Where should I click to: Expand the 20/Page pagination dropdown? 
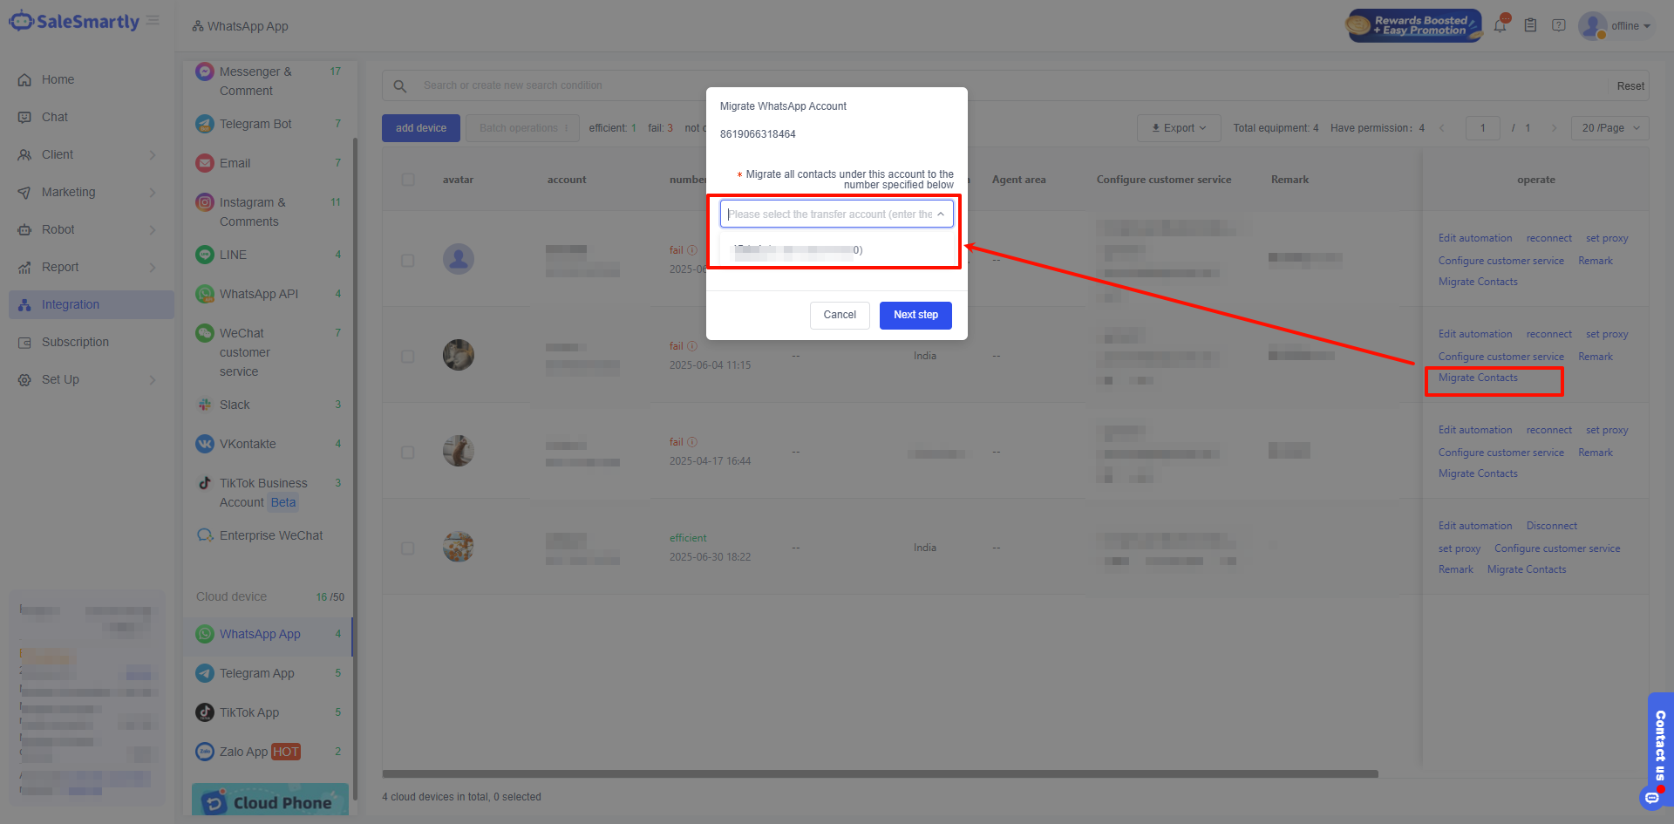tap(1609, 128)
